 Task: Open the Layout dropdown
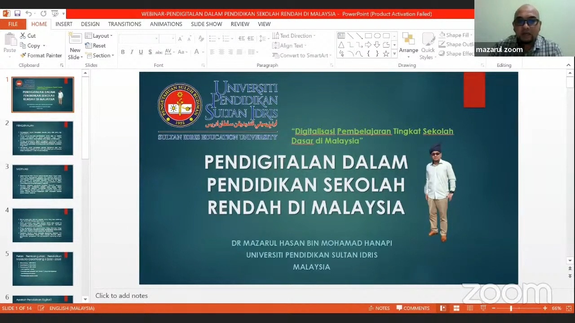[99, 36]
